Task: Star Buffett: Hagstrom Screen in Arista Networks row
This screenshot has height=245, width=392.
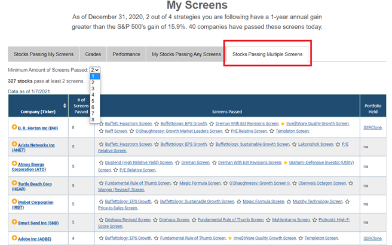Action: [101, 144]
